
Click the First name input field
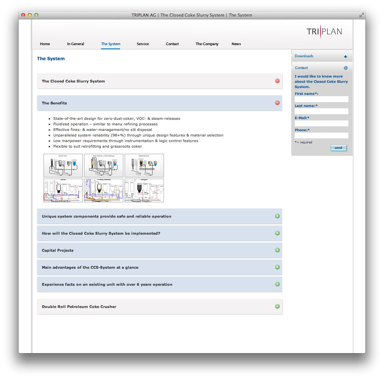(x=321, y=99)
